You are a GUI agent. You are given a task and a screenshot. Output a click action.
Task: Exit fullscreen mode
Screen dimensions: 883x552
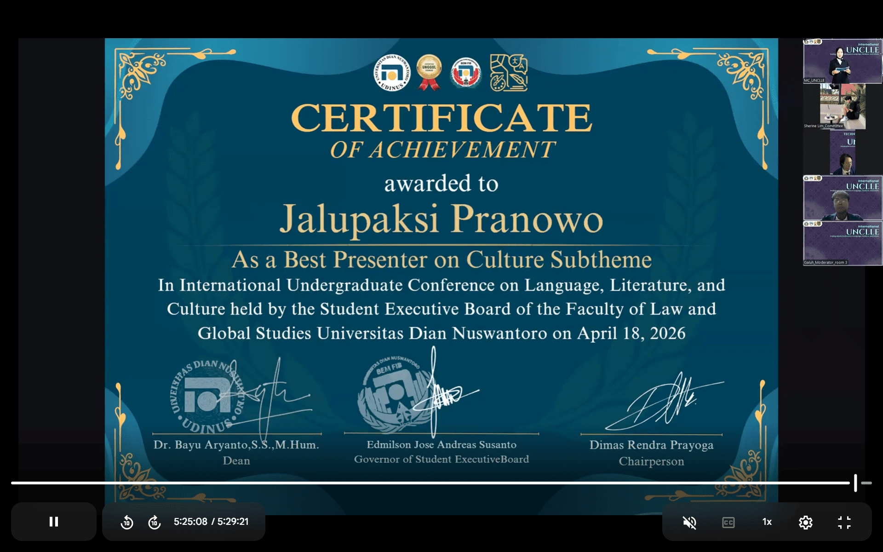[x=844, y=522]
